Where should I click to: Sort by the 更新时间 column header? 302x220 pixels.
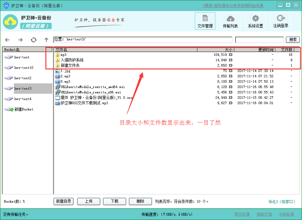coord(255,50)
